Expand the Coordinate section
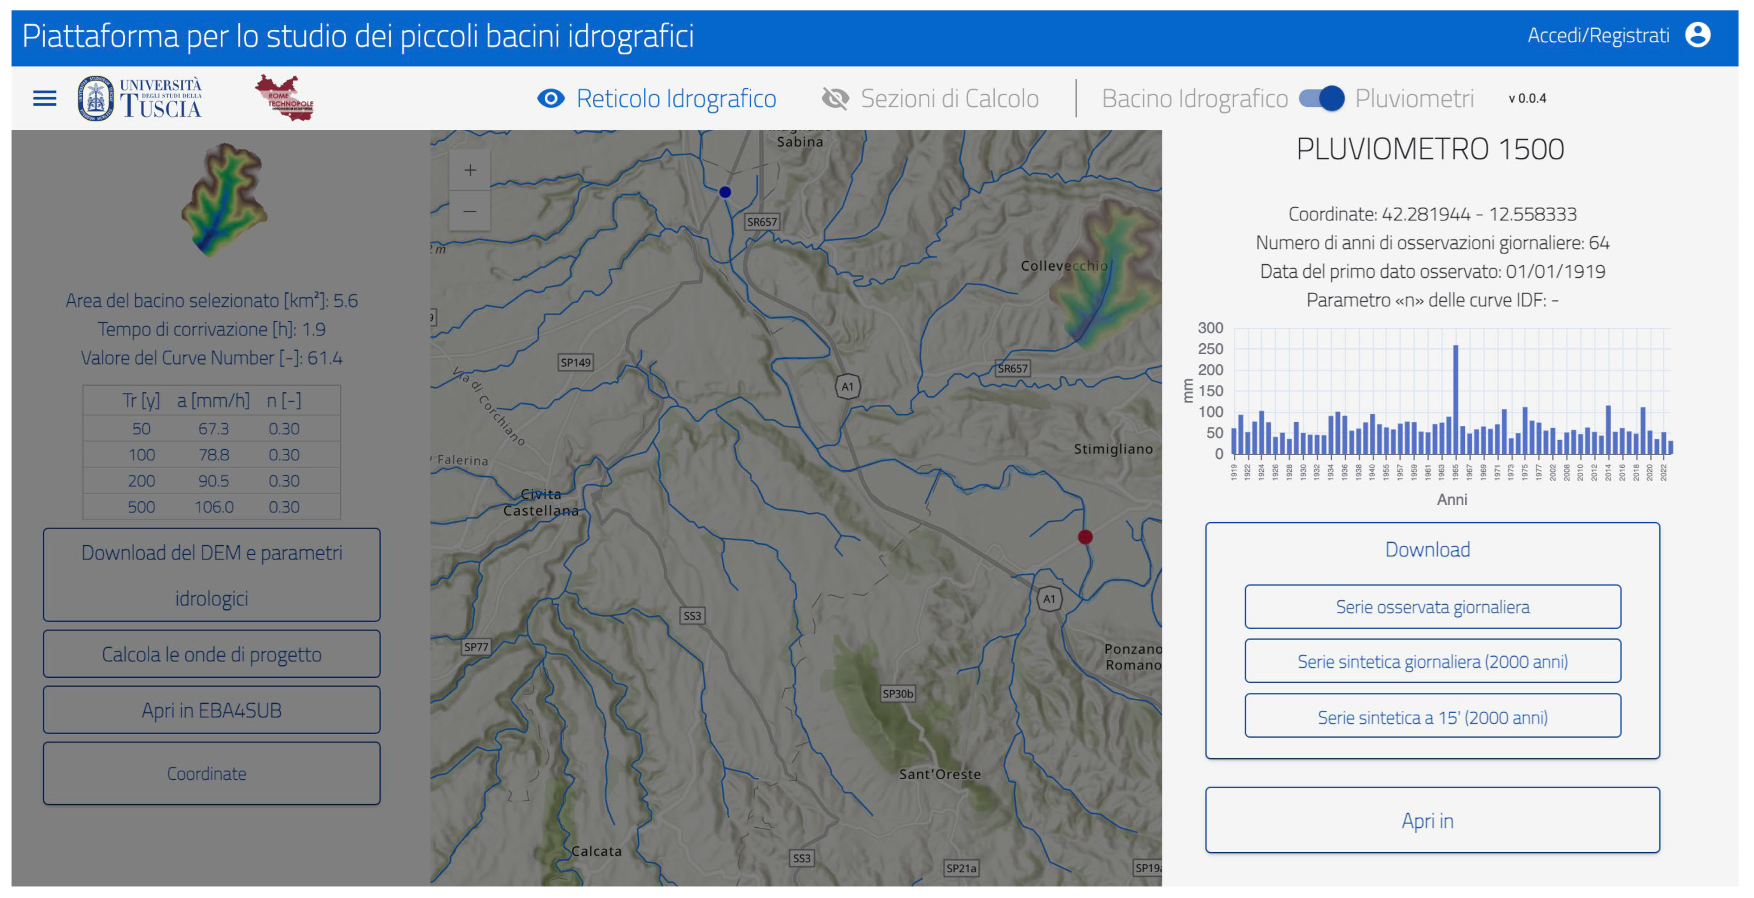The width and height of the screenshot is (1754, 898). pos(211,773)
